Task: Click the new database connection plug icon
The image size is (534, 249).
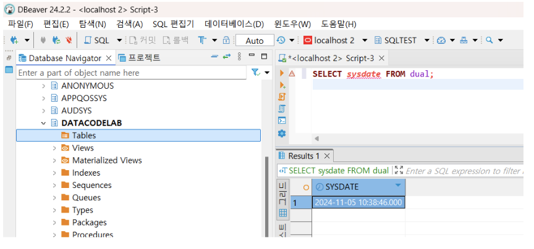Action: pyautogui.click(x=14, y=40)
